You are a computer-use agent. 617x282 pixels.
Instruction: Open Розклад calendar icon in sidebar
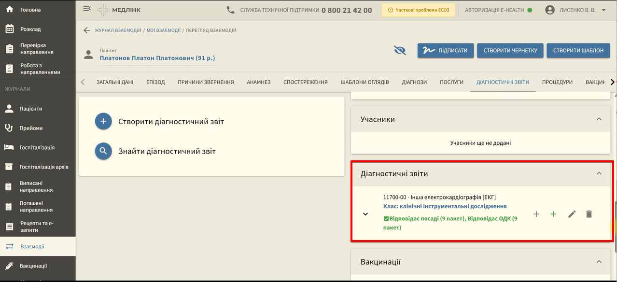click(10, 29)
